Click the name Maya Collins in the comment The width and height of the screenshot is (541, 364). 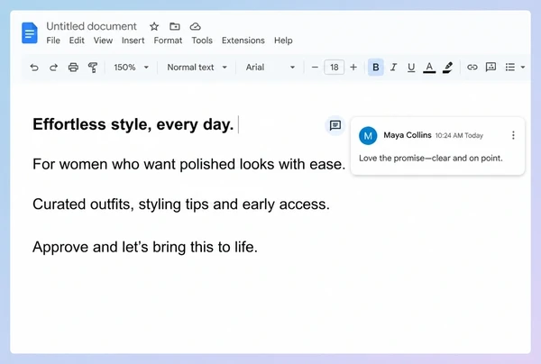coord(408,135)
